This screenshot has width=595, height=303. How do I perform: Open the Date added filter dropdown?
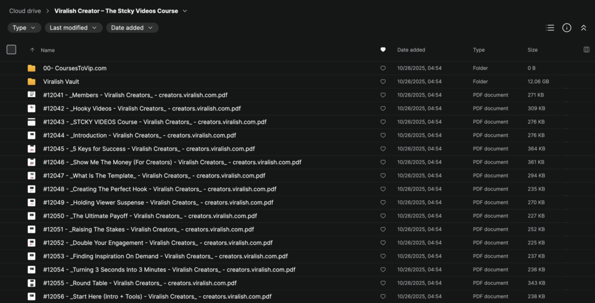click(132, 28)
